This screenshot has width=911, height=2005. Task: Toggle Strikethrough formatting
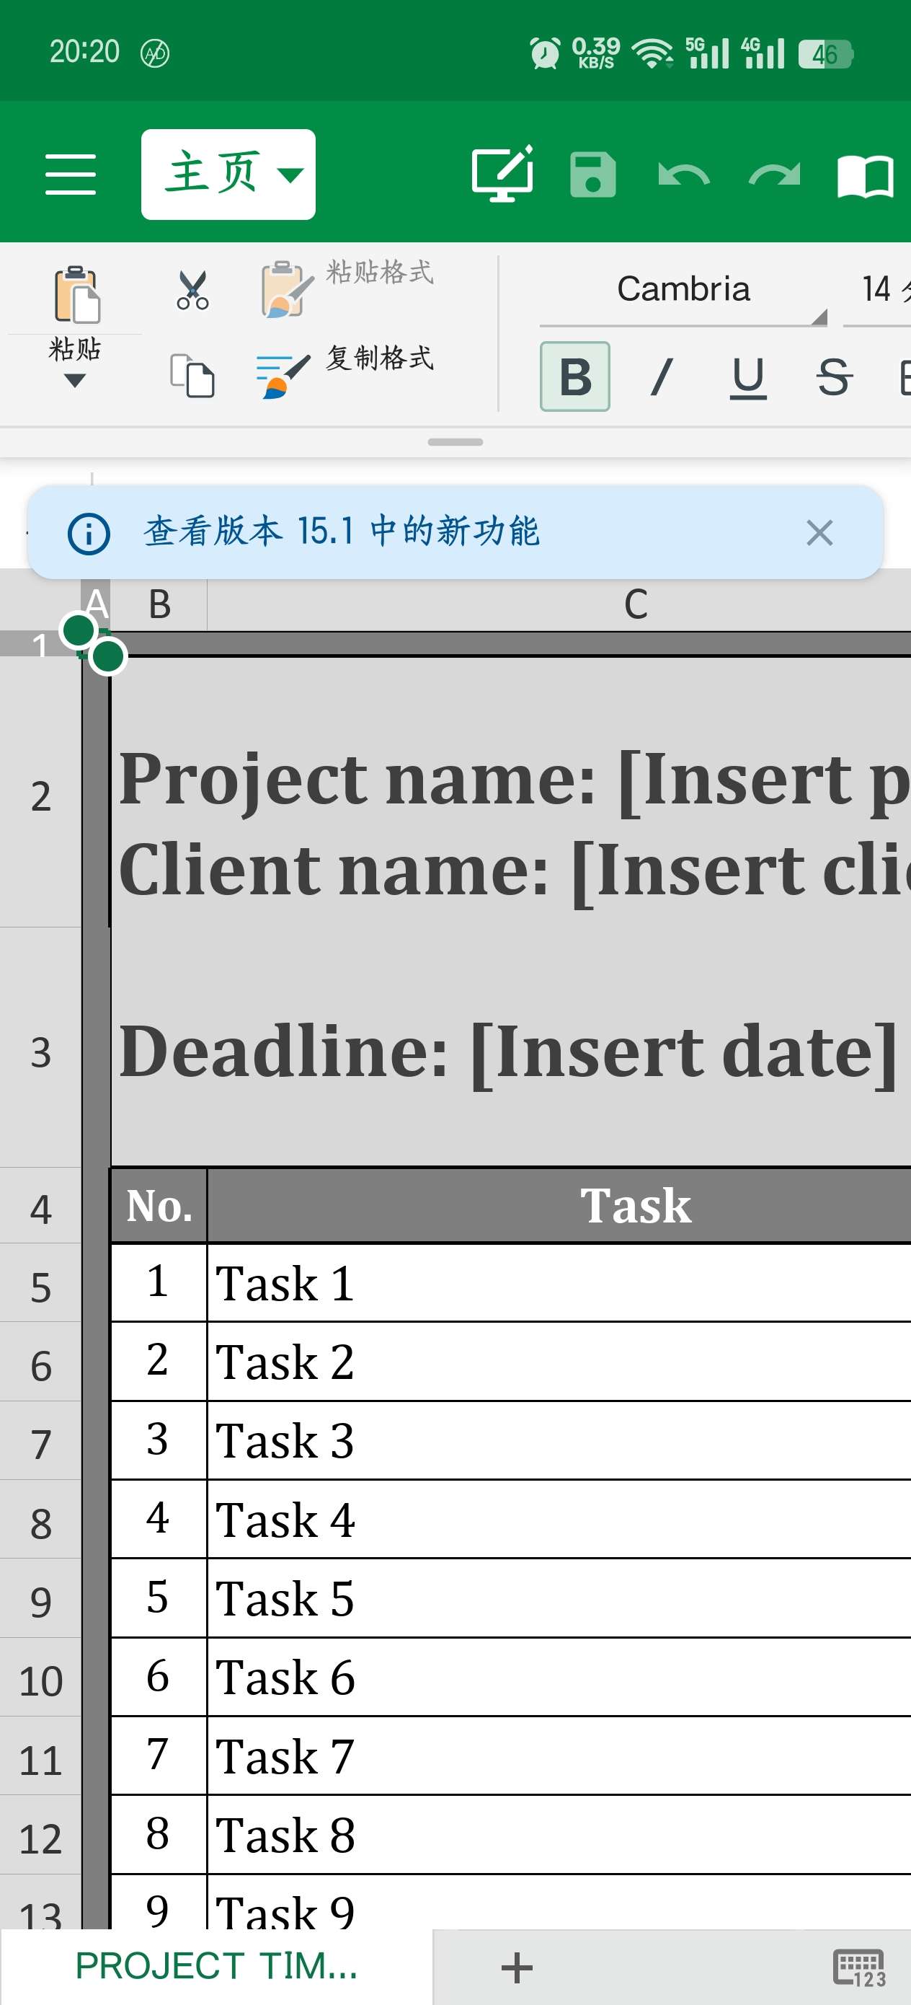[x=834, y=376]
